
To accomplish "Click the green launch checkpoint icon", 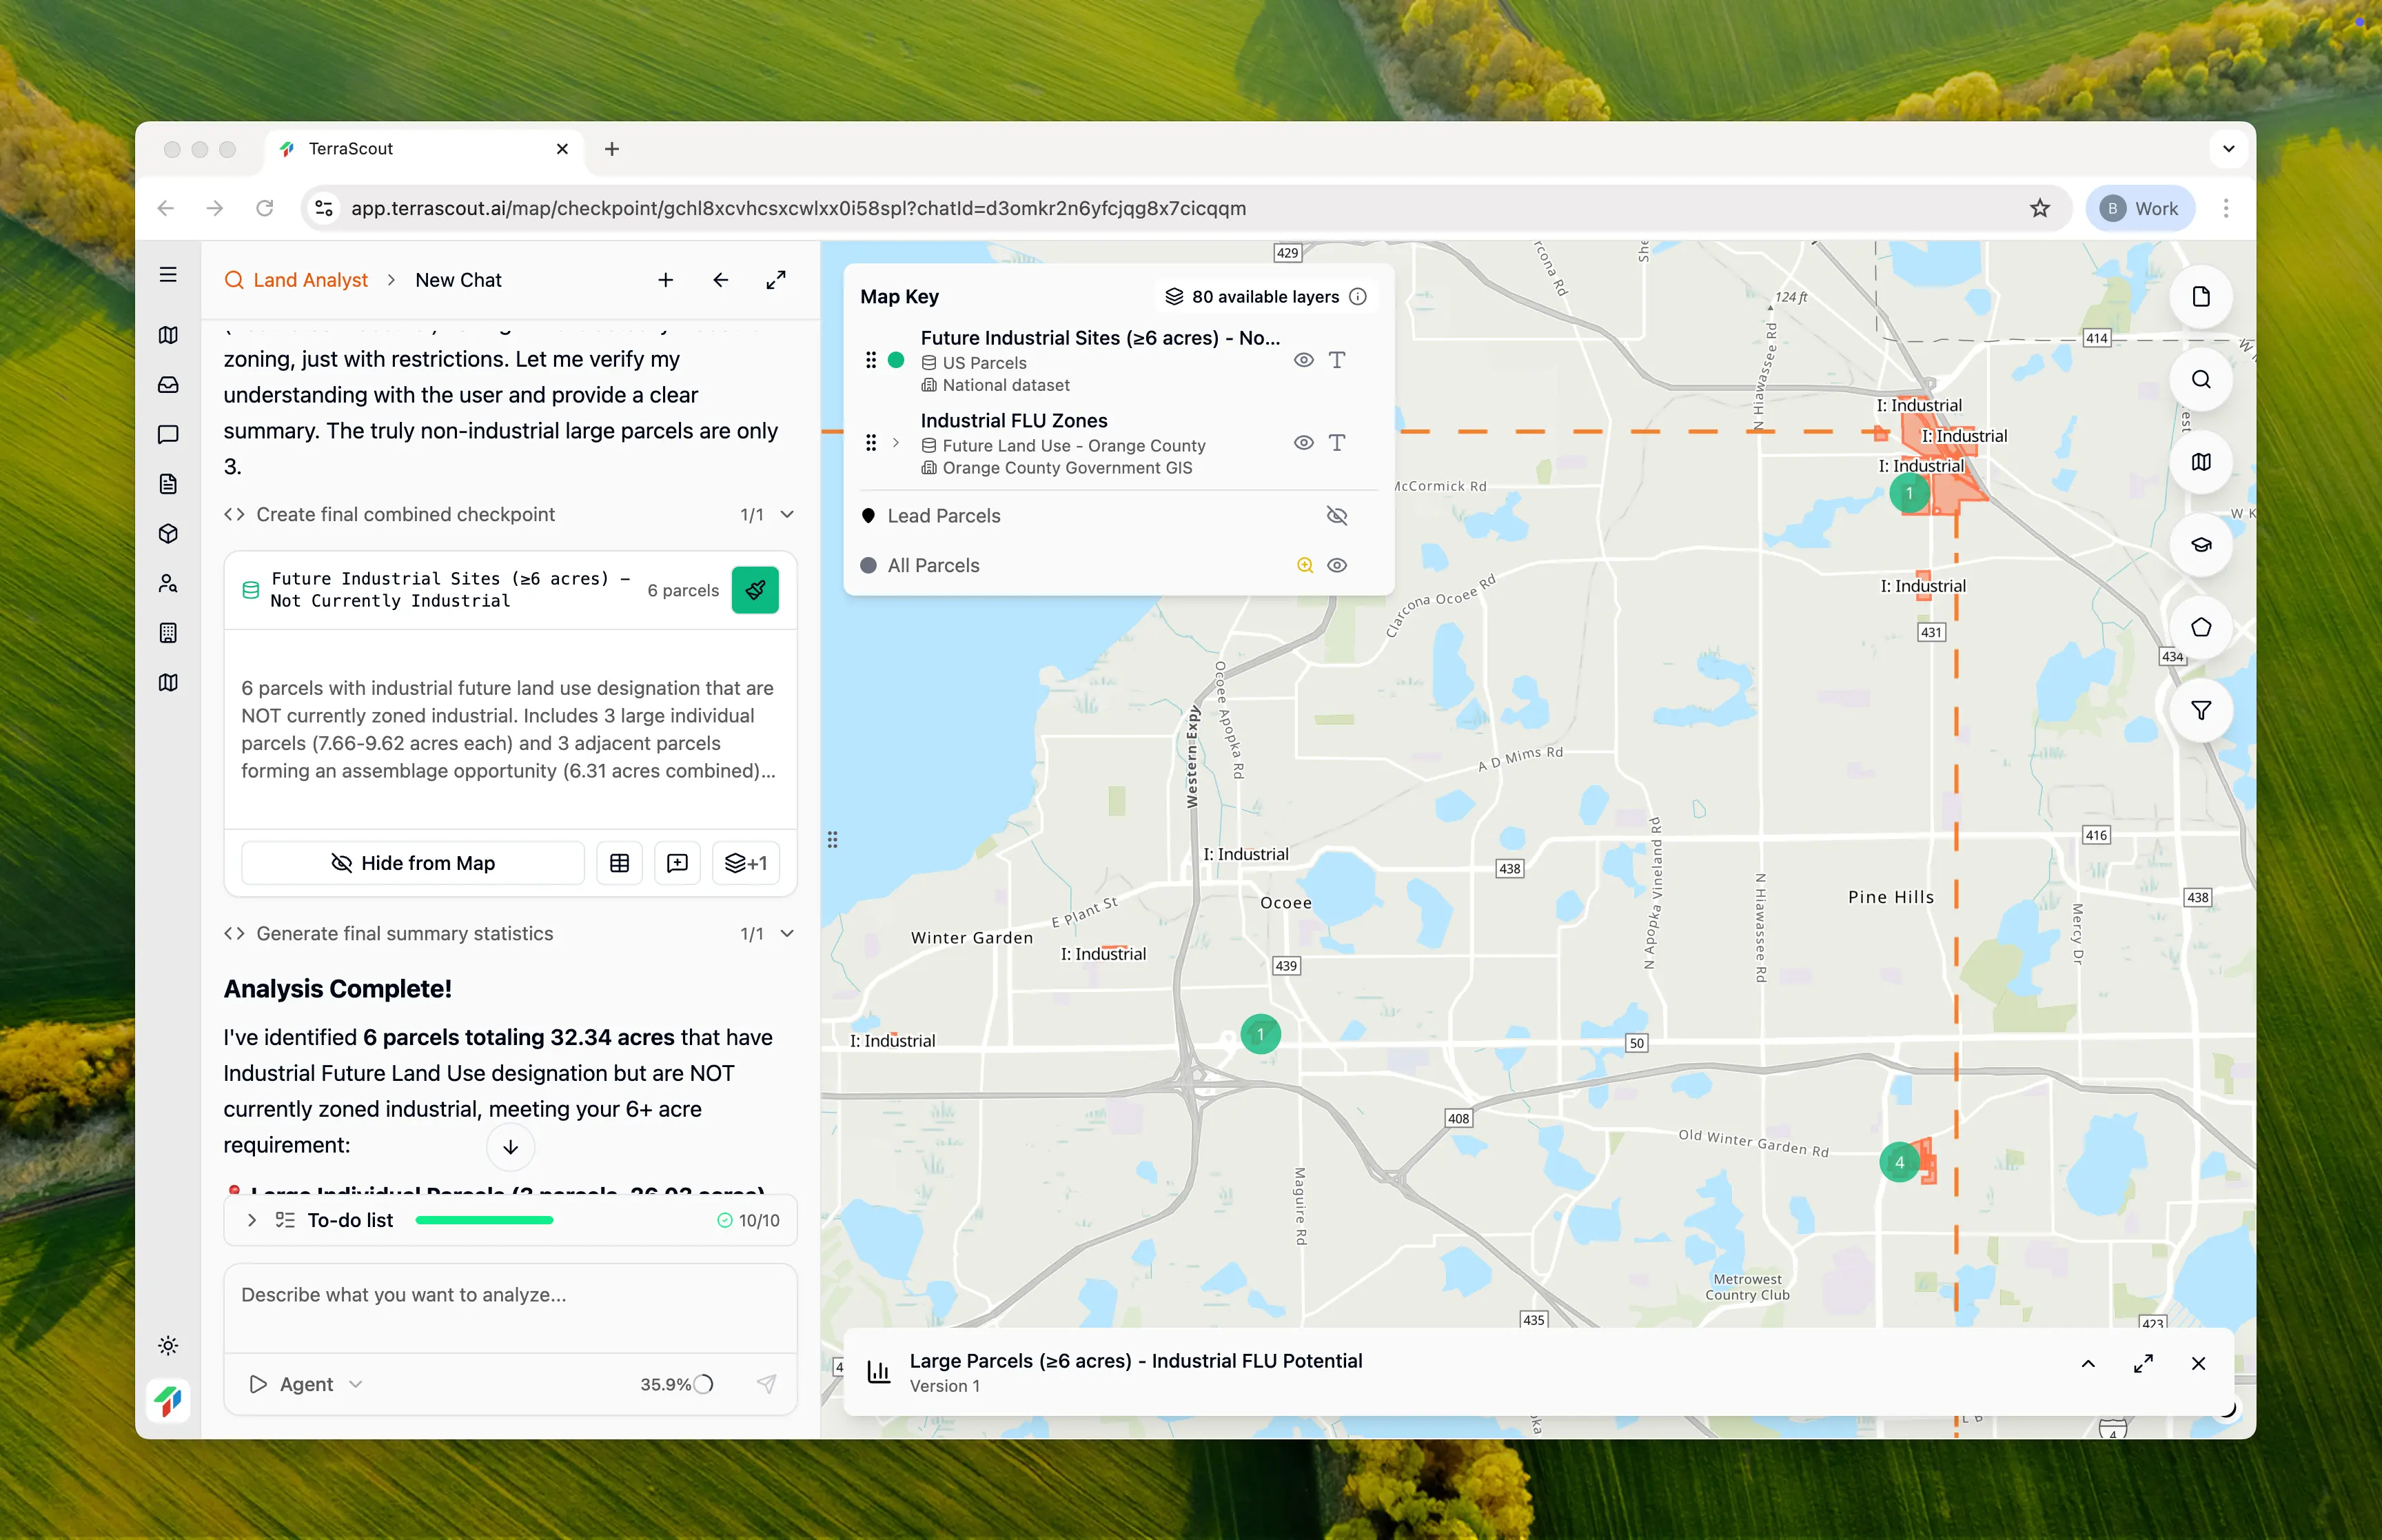I will pyautogui.click(x=755, y=590).
